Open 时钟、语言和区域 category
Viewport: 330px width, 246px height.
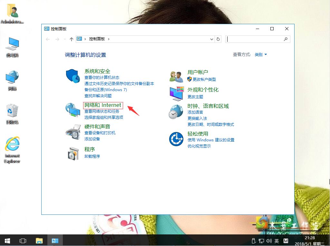tap(208, 106)
